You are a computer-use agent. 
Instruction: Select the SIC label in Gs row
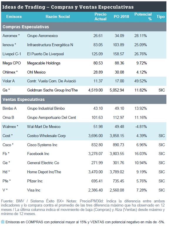click(x=162, y=90)
